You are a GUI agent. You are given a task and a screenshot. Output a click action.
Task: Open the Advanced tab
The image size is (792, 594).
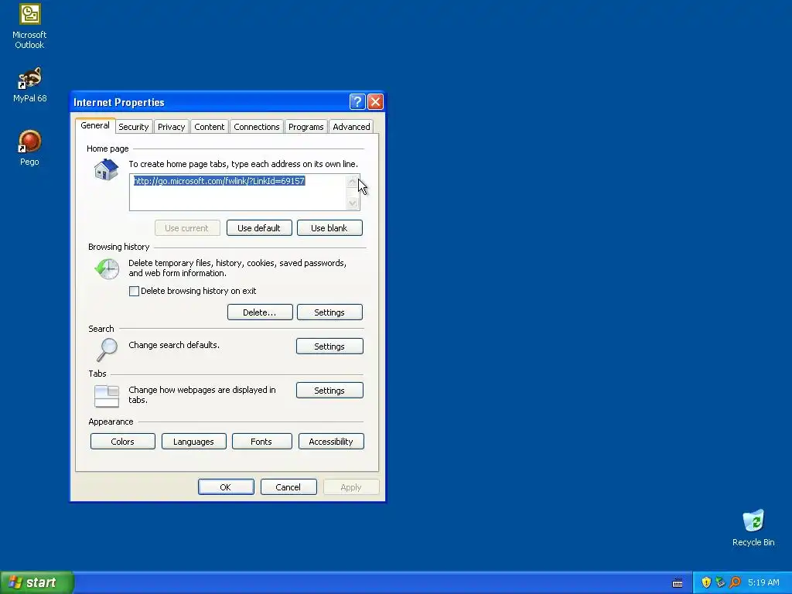tap(351, 127)
